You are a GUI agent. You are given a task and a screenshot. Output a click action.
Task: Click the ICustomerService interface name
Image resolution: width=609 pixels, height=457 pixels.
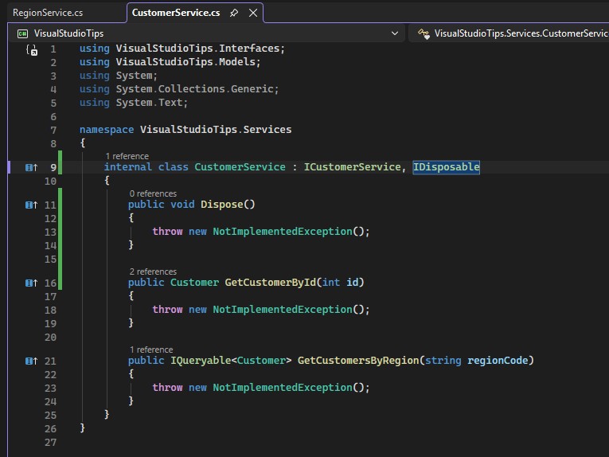[352, 167]
